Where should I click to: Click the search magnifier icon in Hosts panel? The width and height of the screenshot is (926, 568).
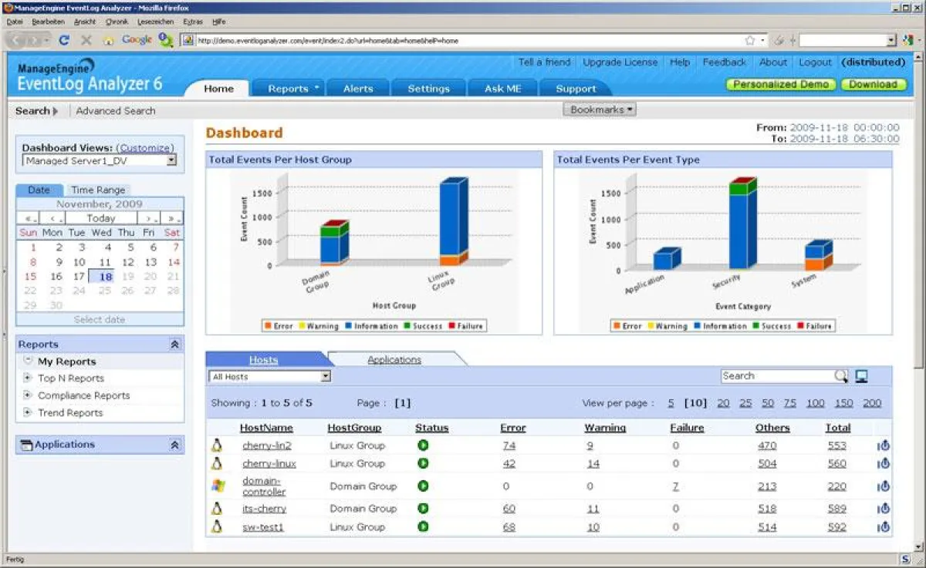841,376
